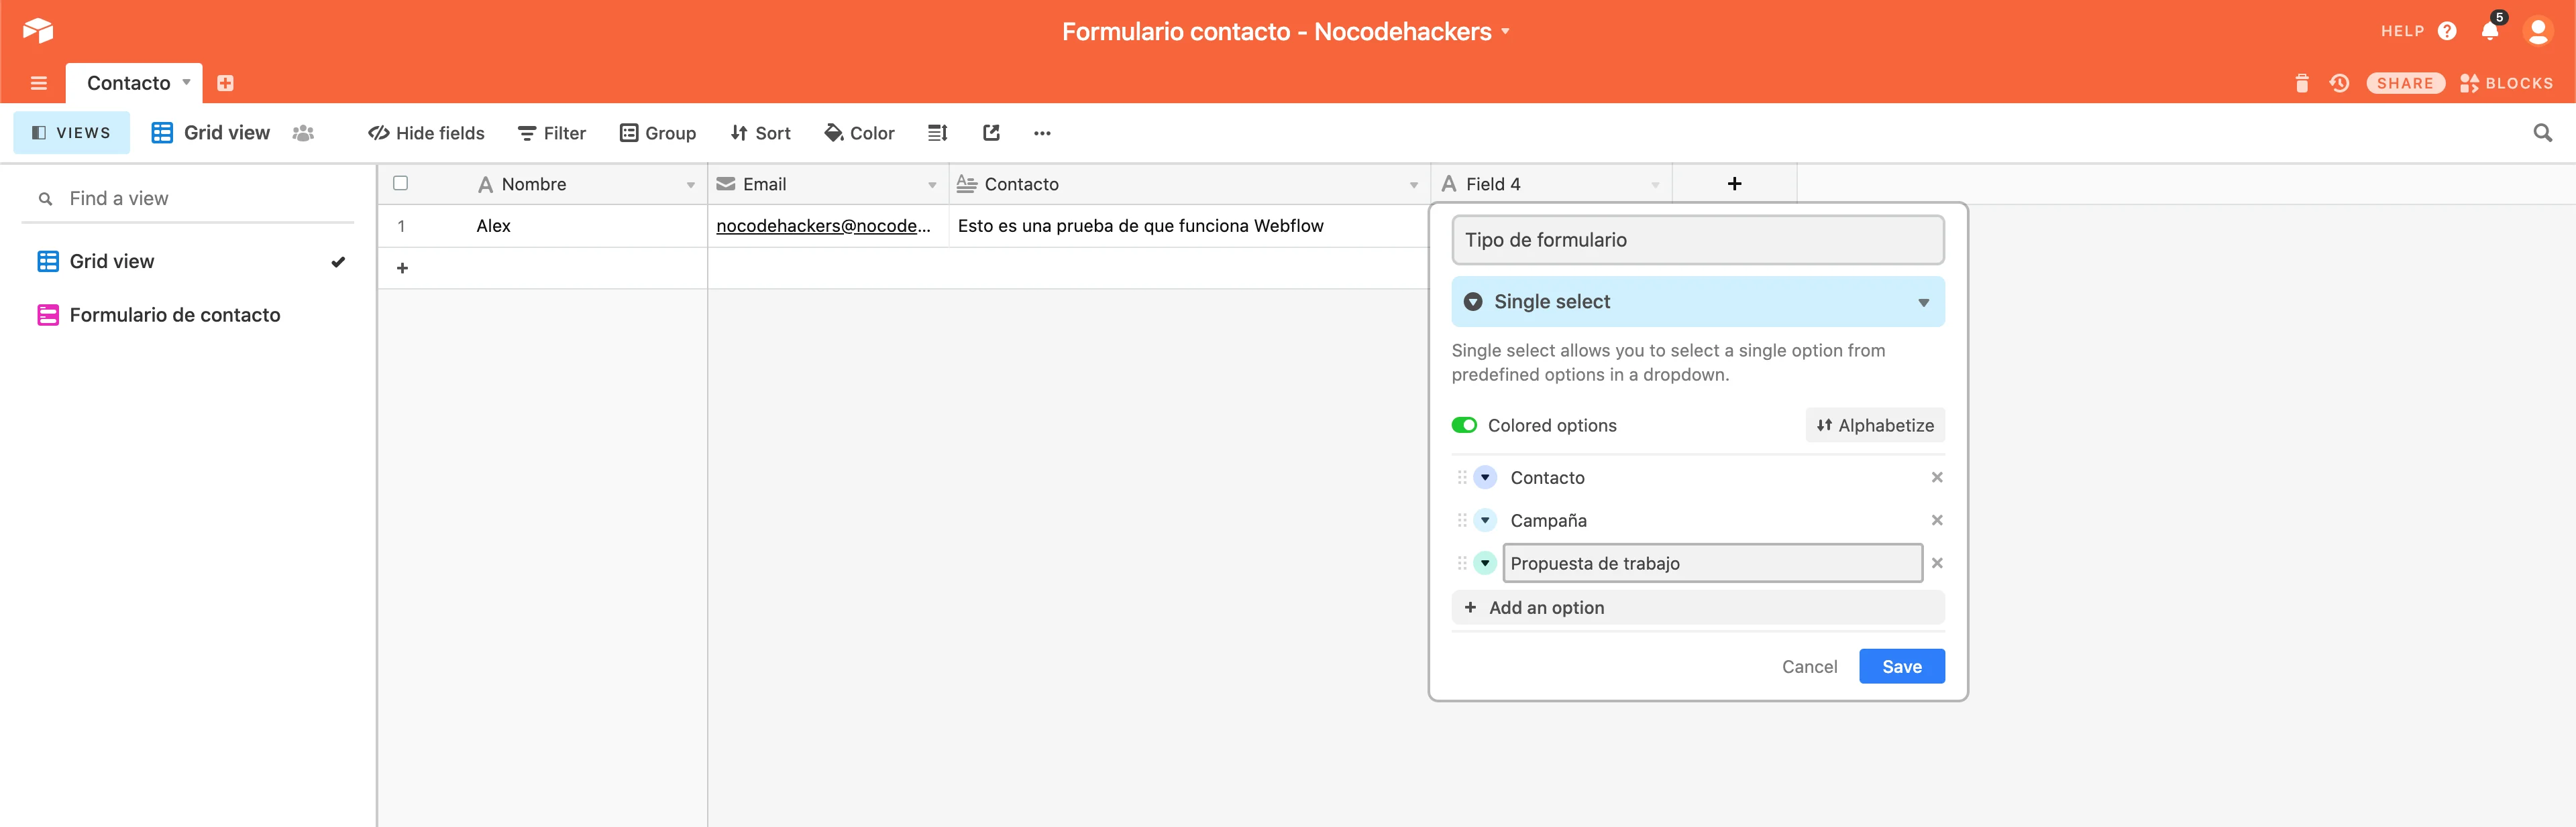Click the Contacto option color swatch
The height and width of the screenshot is (827, 2576).
[1485, 477]
